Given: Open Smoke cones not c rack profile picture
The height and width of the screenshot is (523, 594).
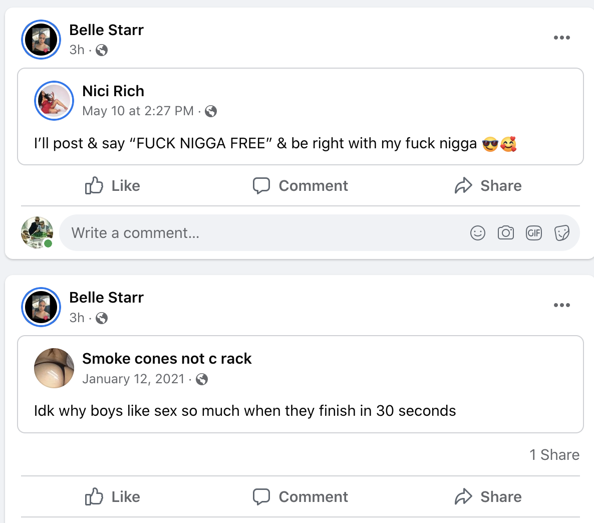Looking at the screenshot, I should click(54, 368).
